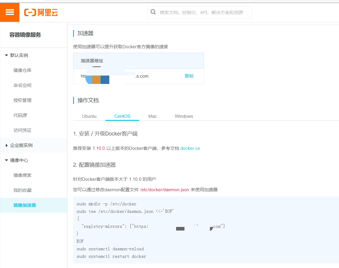
Task: Switch to the Ubuntu tab
Action: click(x=89, y=116)
